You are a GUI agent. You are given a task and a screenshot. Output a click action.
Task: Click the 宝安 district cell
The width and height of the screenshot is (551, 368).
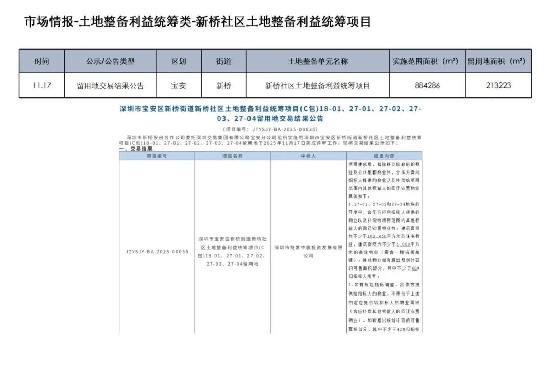(x=179, y=85)
